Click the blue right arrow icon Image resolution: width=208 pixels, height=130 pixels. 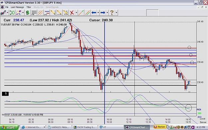point(103,13)
